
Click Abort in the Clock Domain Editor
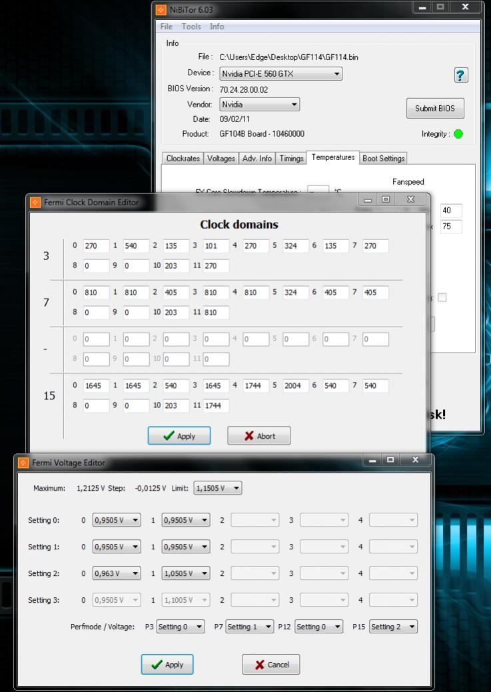(259, 436)
